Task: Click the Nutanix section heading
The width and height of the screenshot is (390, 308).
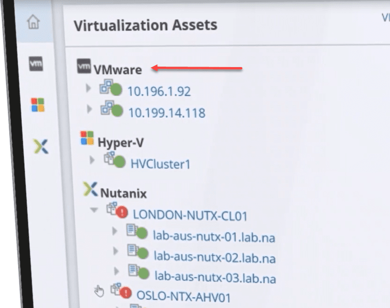Action: 123,193
